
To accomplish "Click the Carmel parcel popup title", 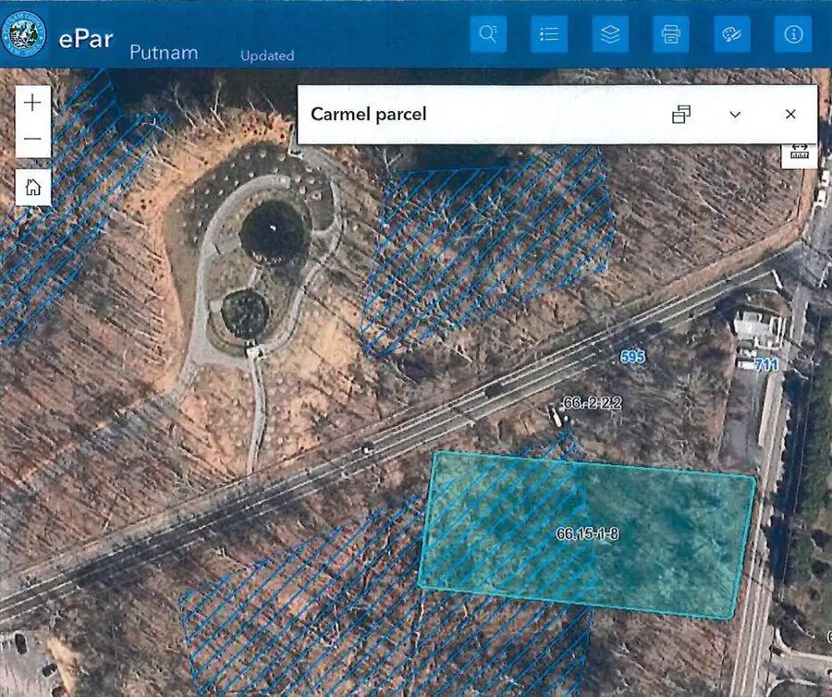I will coord(368,115).
